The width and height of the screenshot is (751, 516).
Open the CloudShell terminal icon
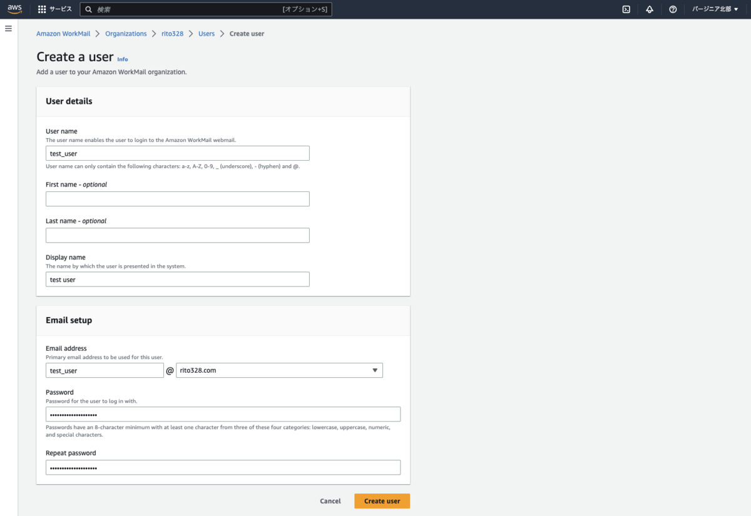(x=626, y=9)
